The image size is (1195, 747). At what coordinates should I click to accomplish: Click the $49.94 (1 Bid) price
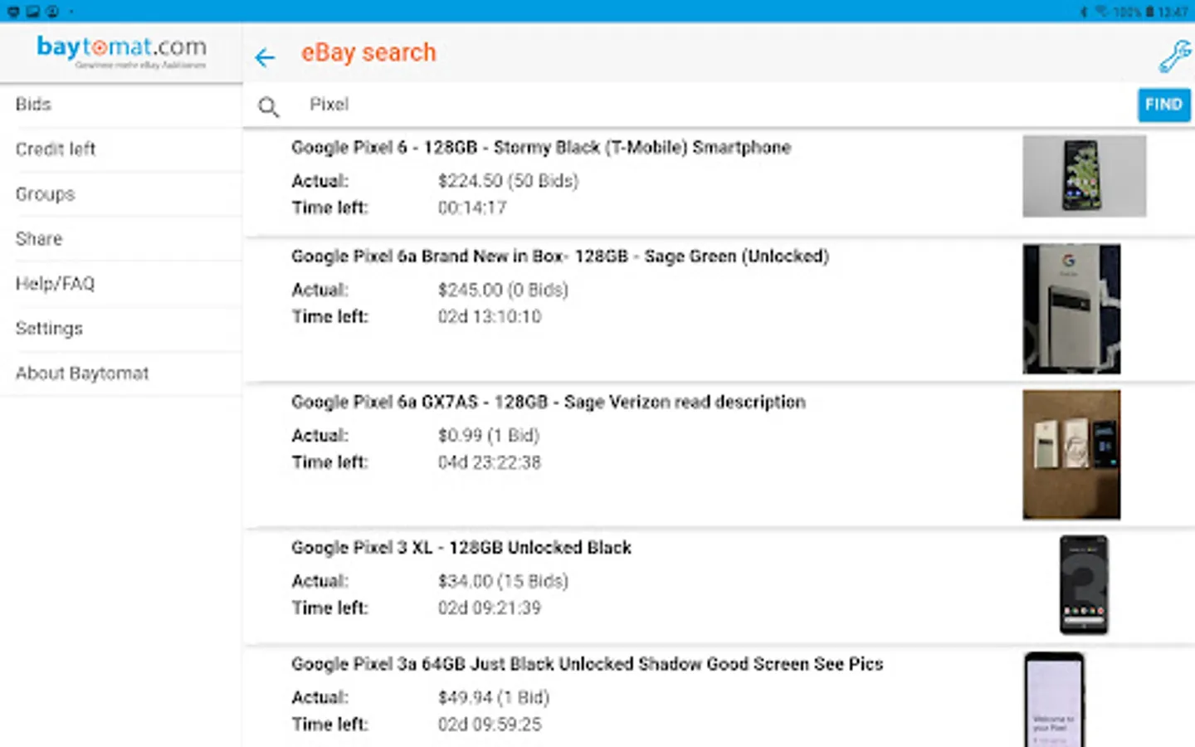[x=494, y=698]
